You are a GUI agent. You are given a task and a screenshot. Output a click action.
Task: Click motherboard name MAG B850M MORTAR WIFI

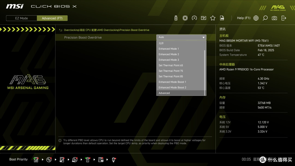[x=244, y=41]
